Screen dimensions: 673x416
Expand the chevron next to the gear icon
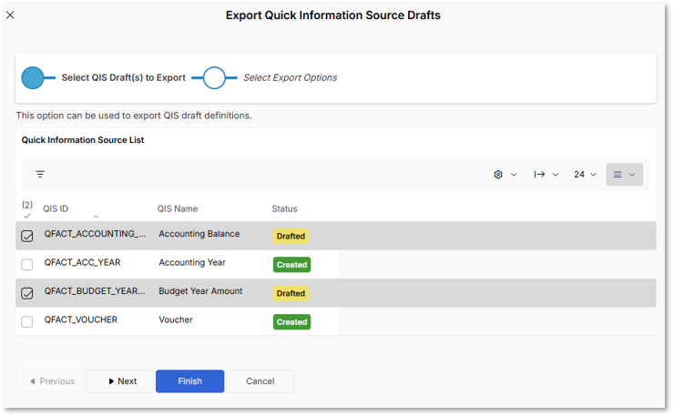(514, 175)
